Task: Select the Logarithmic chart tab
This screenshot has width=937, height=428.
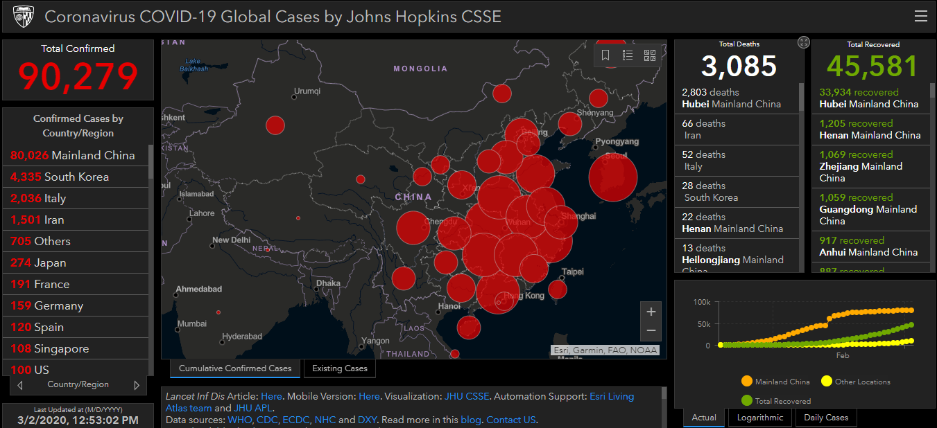Action: click(760, 418)
